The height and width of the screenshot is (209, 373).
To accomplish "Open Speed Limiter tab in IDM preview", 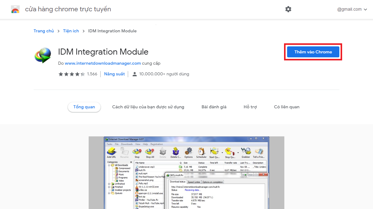I will coord(194,182).
